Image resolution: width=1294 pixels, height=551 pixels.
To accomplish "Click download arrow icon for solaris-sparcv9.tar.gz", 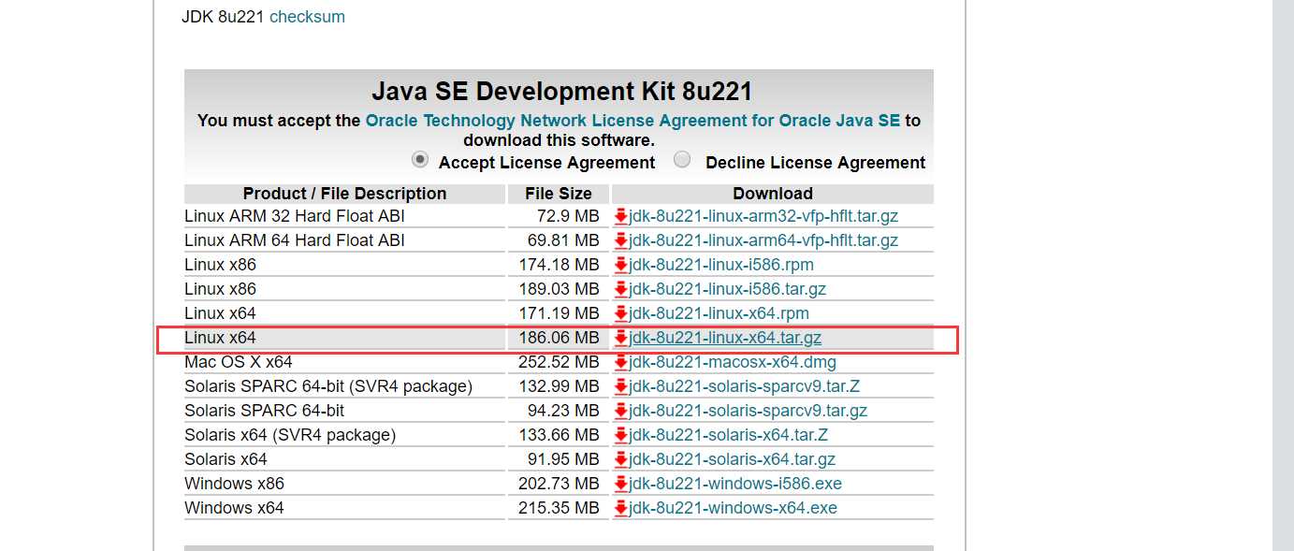I will click(x=621, y=412).
